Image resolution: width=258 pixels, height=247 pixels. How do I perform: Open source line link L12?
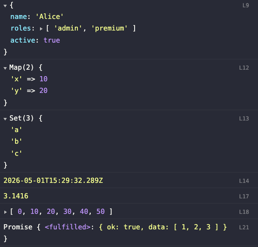coord(244,68)
